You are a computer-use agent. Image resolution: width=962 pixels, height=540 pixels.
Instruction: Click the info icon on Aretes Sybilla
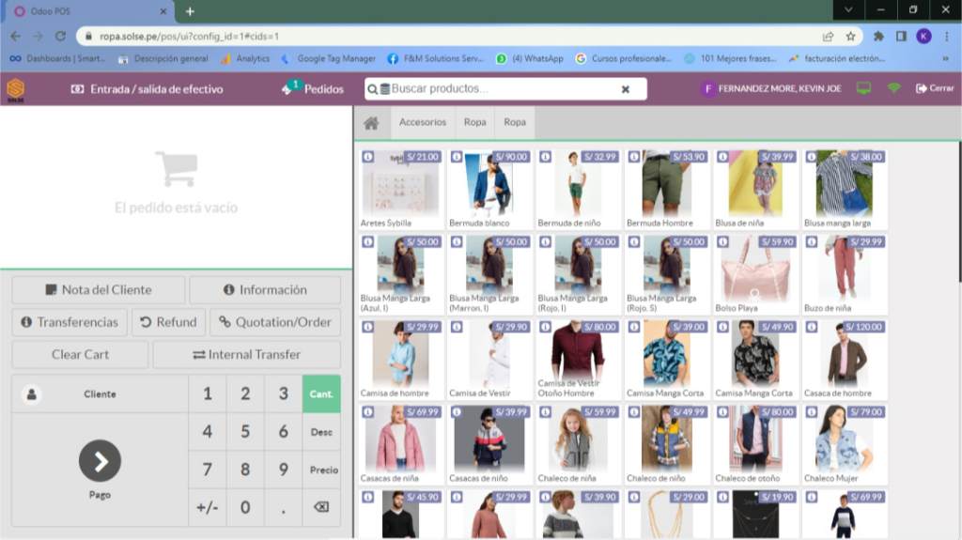tap(368, 157)
